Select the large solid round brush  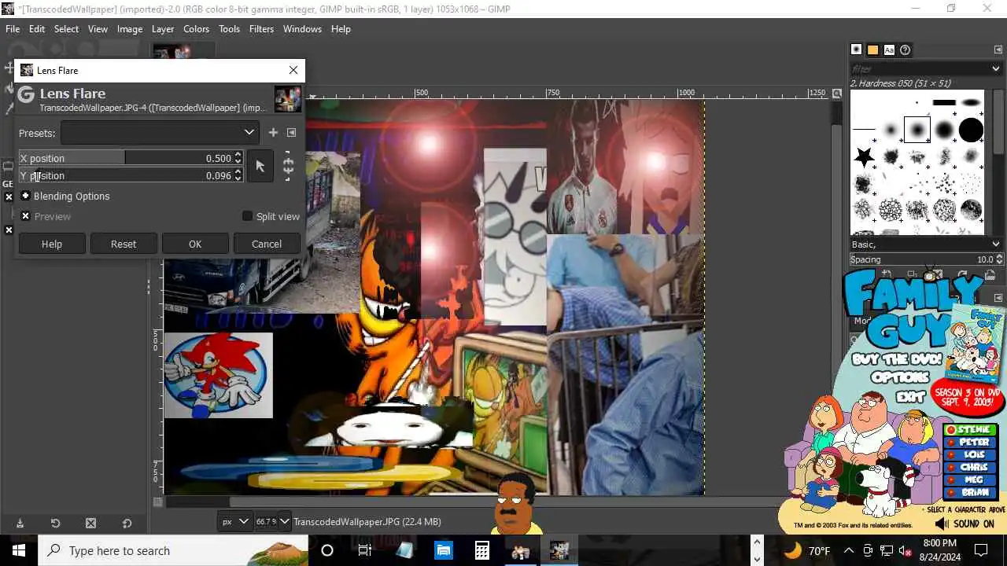971,130
